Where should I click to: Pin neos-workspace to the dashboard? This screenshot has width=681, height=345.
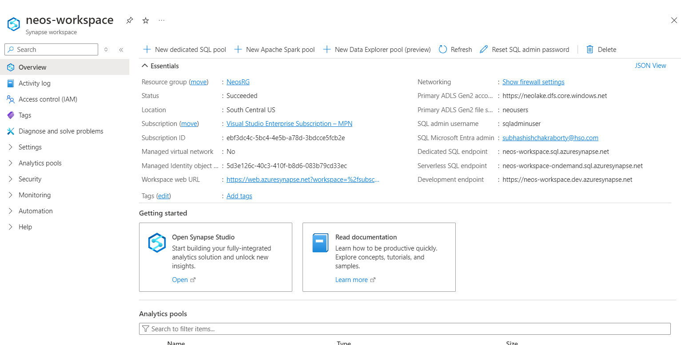pyautogui.click(x=129, y=20)
